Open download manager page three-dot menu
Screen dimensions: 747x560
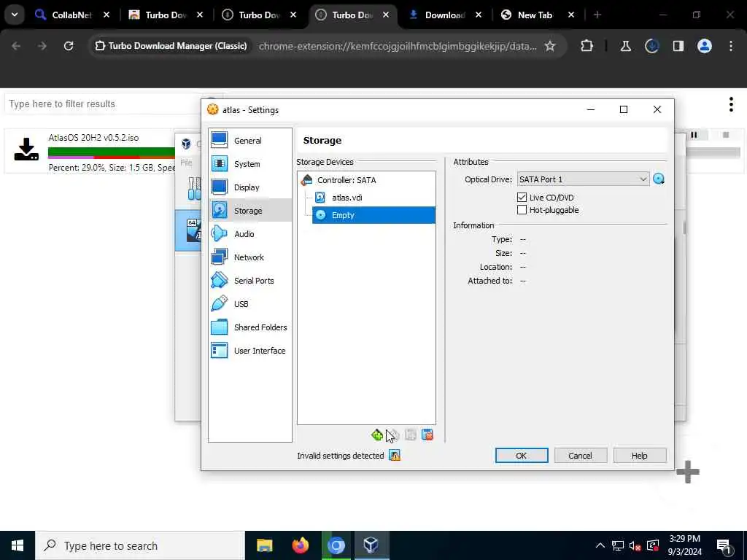point(731,104)
